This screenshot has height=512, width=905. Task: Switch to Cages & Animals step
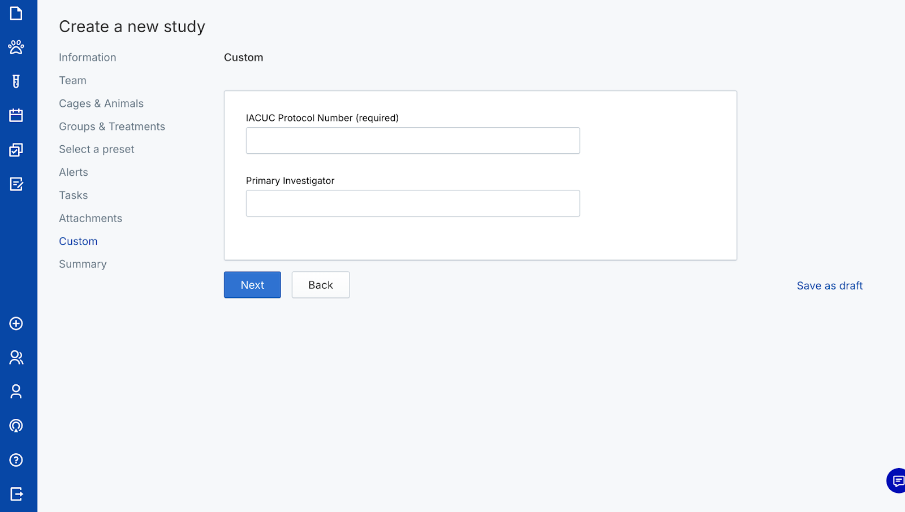tap(101, 103)
